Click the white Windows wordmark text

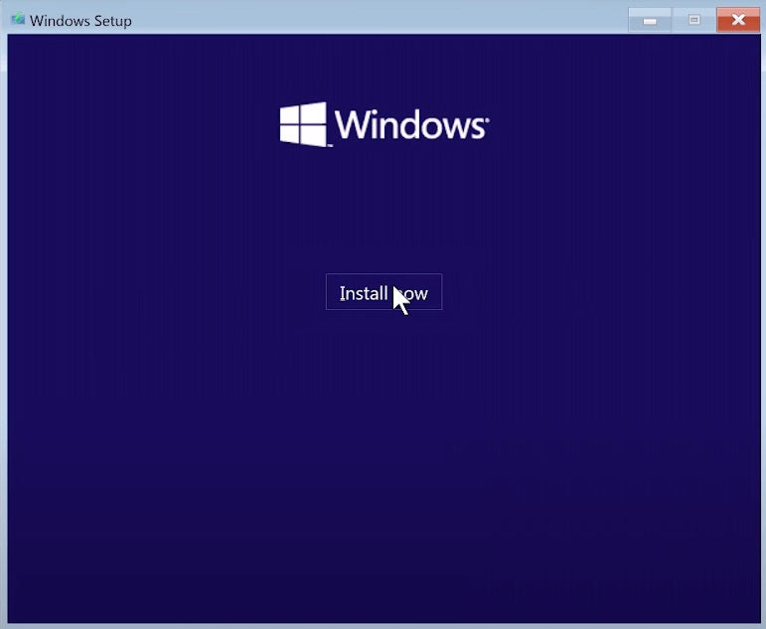(408, 126)
